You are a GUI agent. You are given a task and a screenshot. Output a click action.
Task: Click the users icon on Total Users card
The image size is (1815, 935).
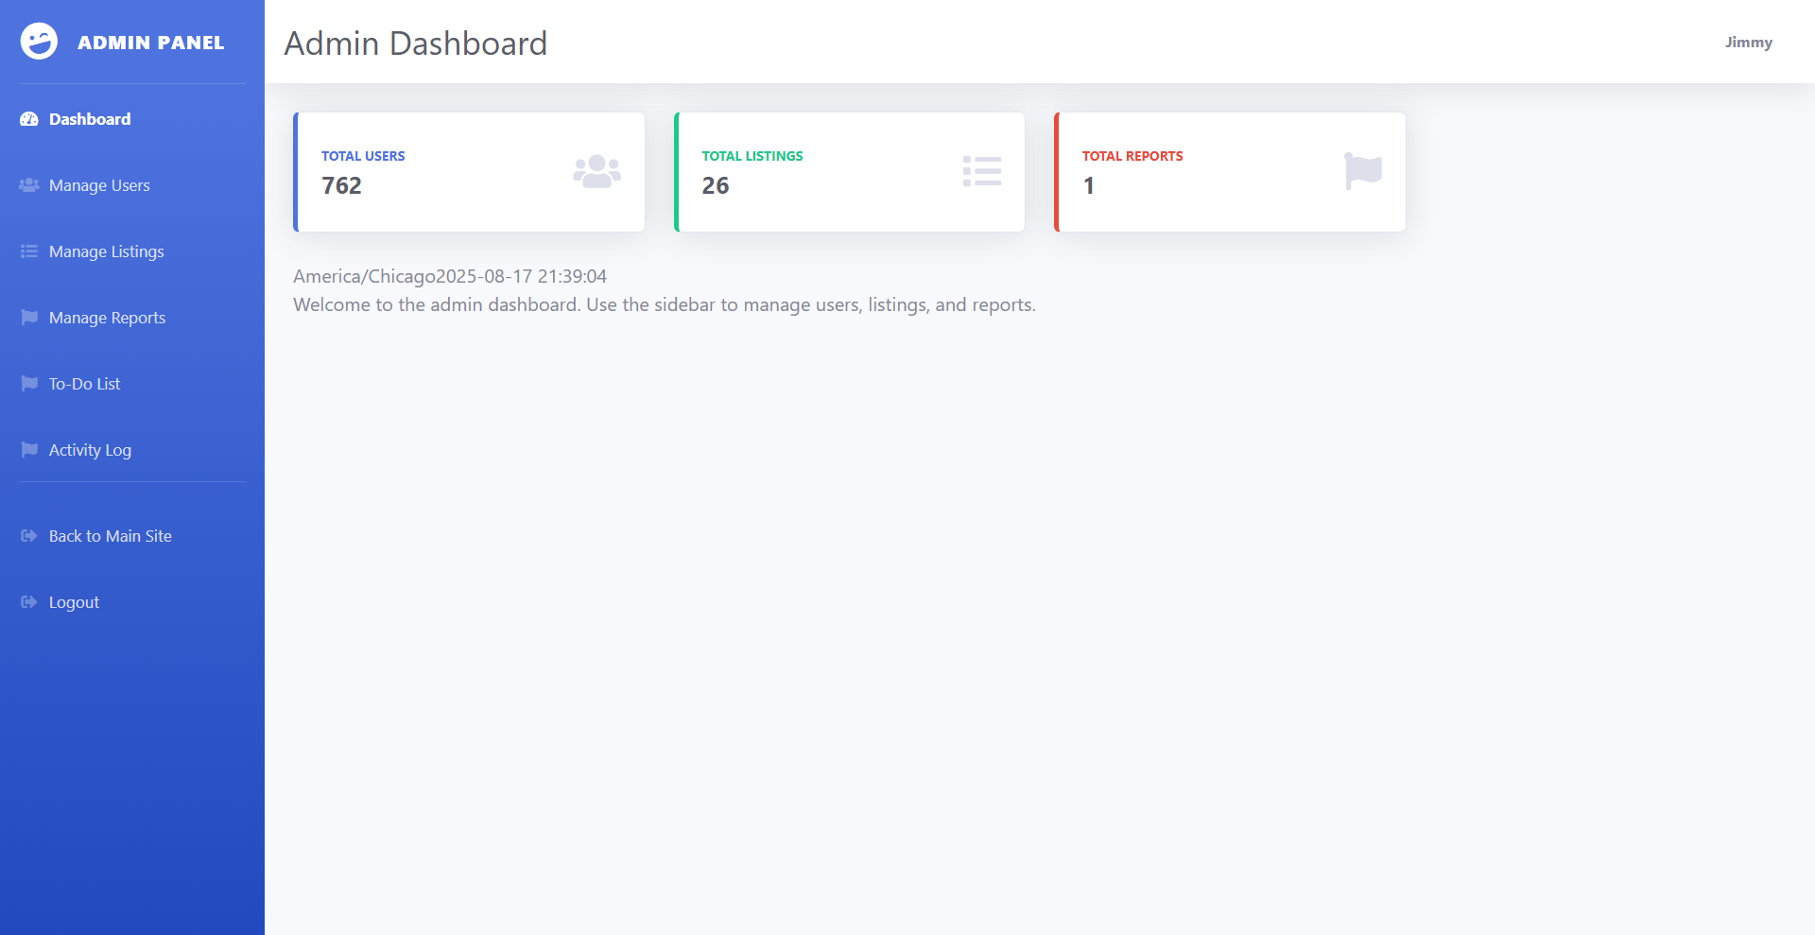pos(596,171)
